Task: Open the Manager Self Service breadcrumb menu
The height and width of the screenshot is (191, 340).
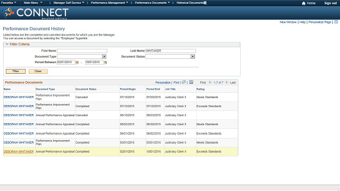Action: (69, 3)
